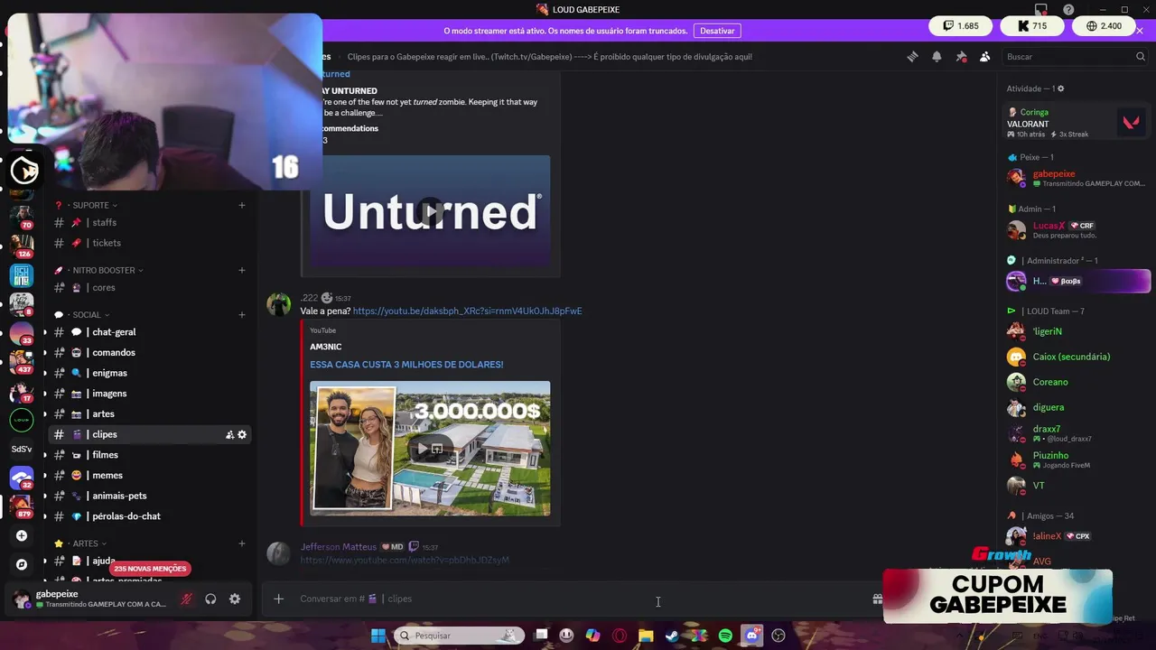Open Jefferson Matteus's YouTube watch link
This screenshot has width=1156, height=650.
405,560
